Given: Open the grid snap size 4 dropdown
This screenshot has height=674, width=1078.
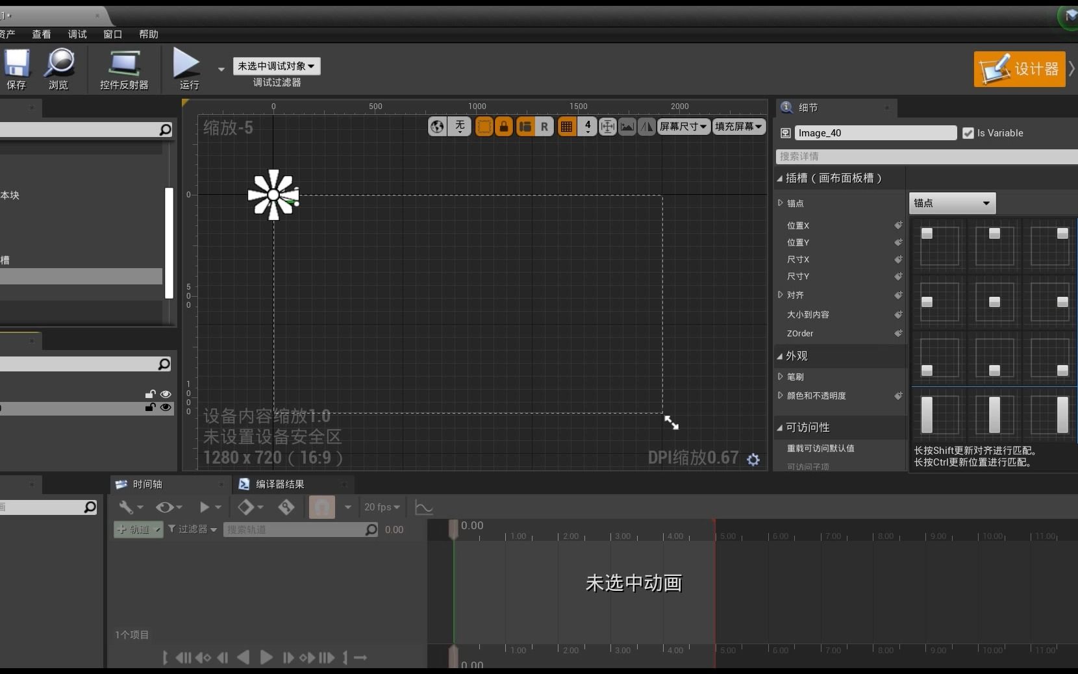Looking at the screenshot, I should pyautogui.click(x=588, y=127).
